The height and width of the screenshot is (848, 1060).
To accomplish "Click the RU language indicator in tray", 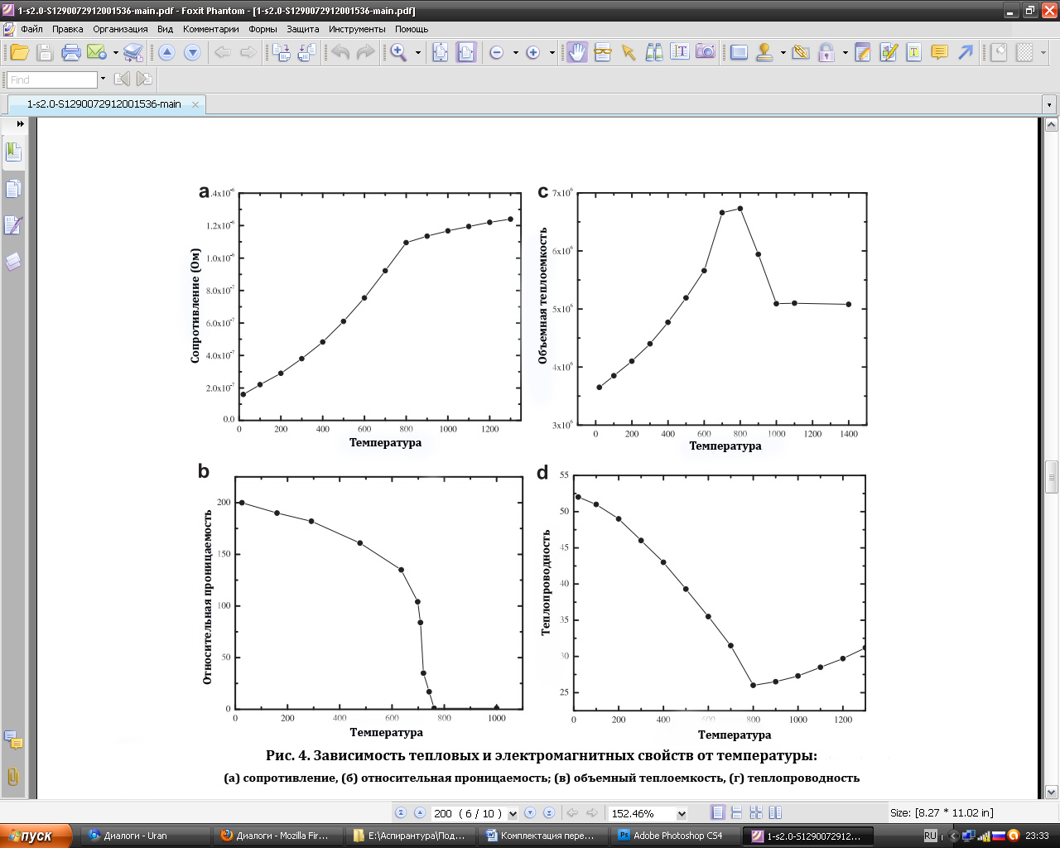I will [930, 836].
